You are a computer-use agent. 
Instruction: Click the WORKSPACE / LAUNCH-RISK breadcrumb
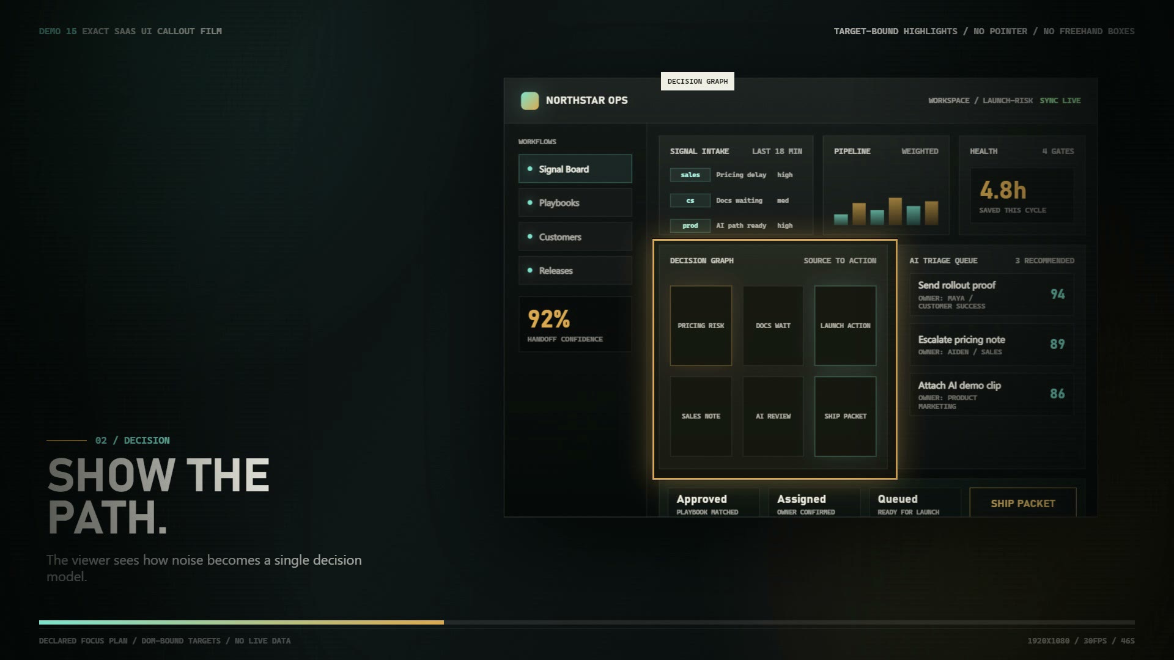click(x=980, y=100)
